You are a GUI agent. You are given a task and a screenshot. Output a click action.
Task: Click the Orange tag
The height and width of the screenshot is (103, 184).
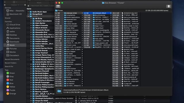[x=11, y=94]
